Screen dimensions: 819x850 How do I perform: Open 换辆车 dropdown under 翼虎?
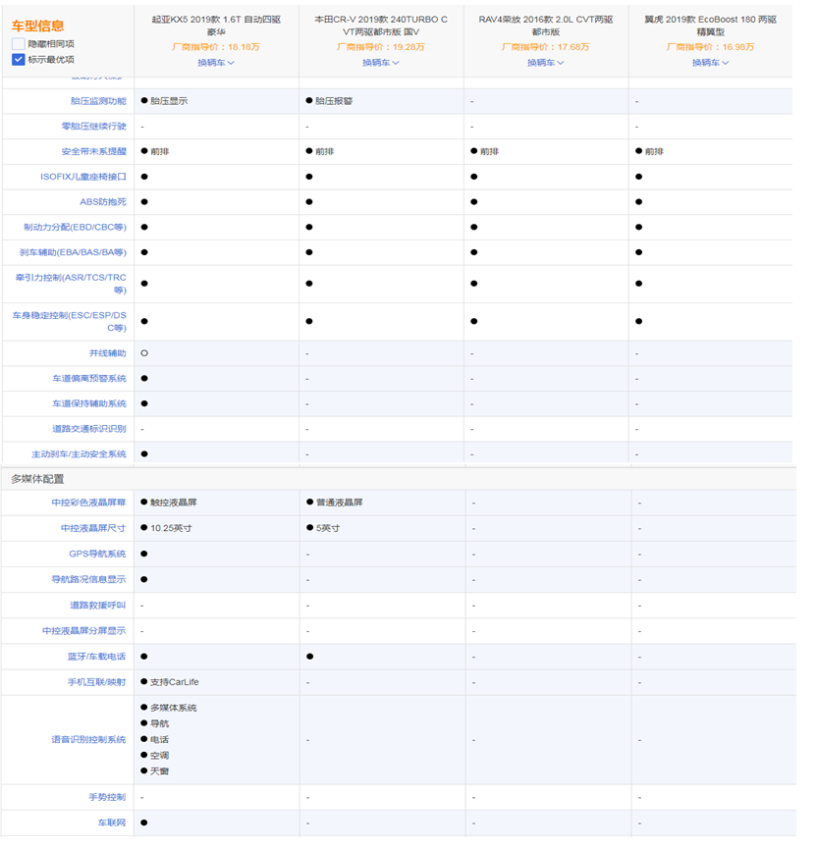point(711,63)
